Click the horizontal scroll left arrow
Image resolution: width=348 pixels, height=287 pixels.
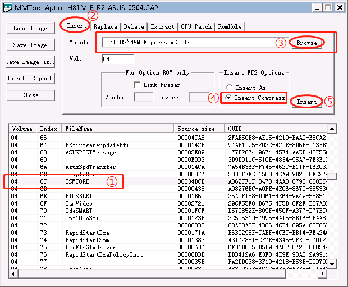tap(13, 274)
